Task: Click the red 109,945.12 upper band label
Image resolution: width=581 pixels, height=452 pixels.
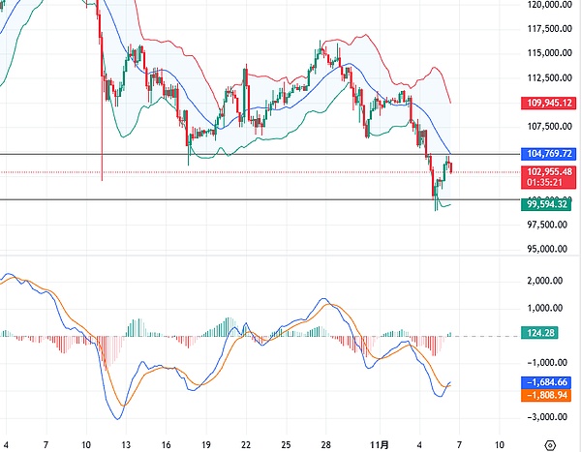Action: click(x=549, y=103)
